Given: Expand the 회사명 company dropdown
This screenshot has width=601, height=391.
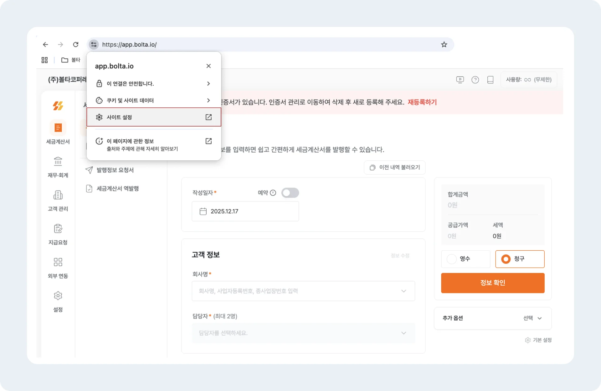Looking at the screenshot, I should pos(404,291).
